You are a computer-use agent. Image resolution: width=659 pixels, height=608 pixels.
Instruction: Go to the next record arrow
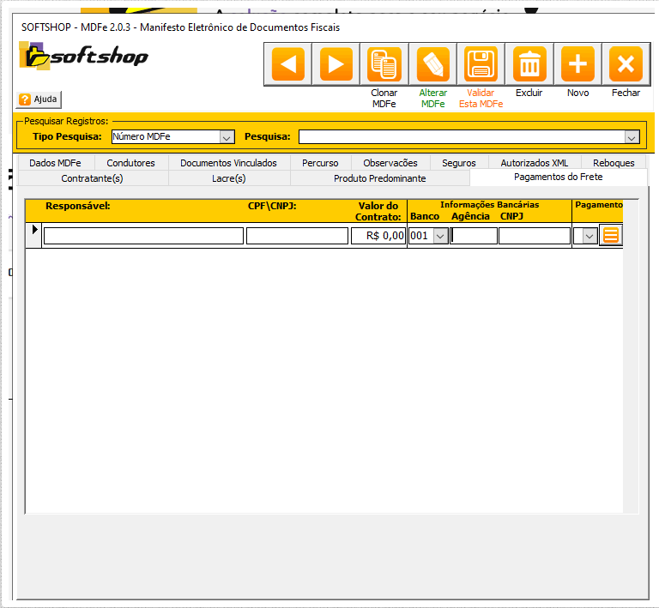(336, 64)
